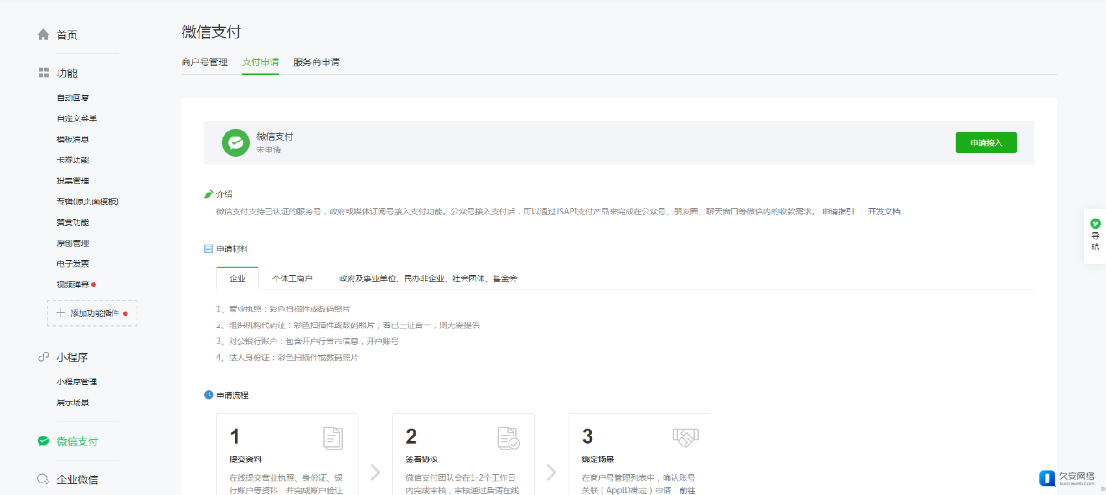Viewport: 1106px width, 495px height.
Task: Click the 功能 section heading
Action: (x=67, y=74)
